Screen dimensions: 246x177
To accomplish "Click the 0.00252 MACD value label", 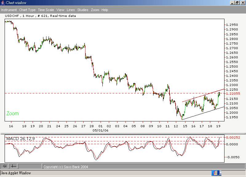I will [233, 137].
